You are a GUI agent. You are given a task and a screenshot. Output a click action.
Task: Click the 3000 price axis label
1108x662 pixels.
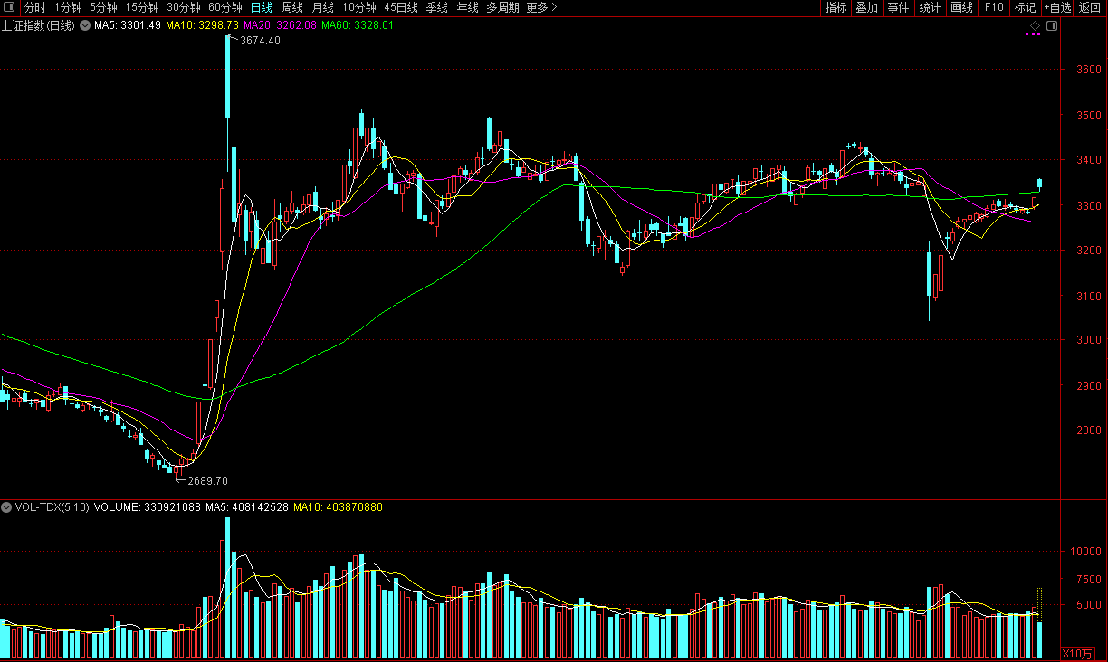[1088, 340]
